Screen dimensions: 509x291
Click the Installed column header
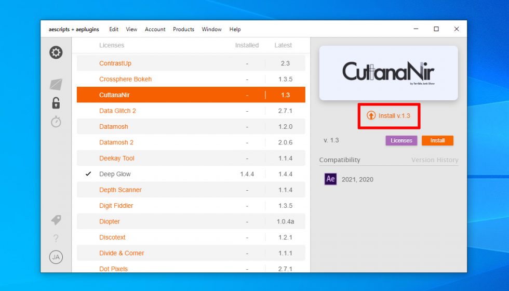tap(247, 46)
